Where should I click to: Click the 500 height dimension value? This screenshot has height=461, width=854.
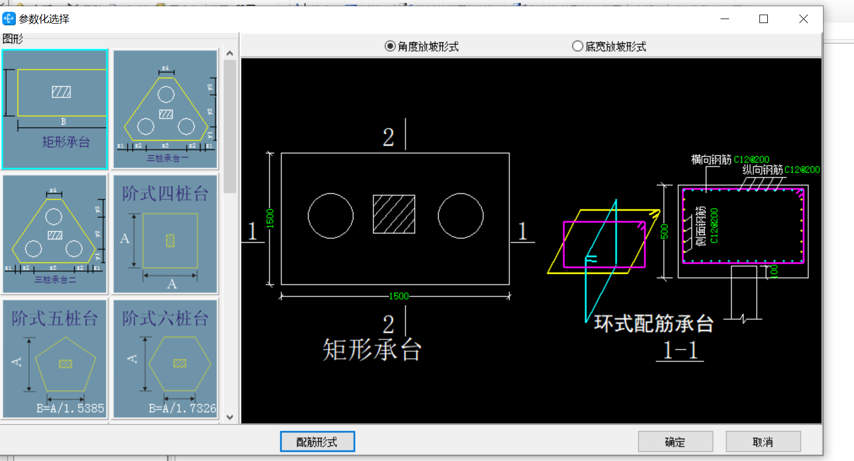coord(664,231)
